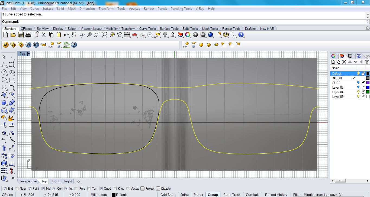Start V-Ray Render with R icon
This screenshot has height=197, width=370.
pyautogui.click(x=28, y=45)
